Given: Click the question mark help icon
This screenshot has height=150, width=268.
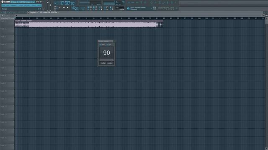Looking at the screenshot, I should point(175,3).
